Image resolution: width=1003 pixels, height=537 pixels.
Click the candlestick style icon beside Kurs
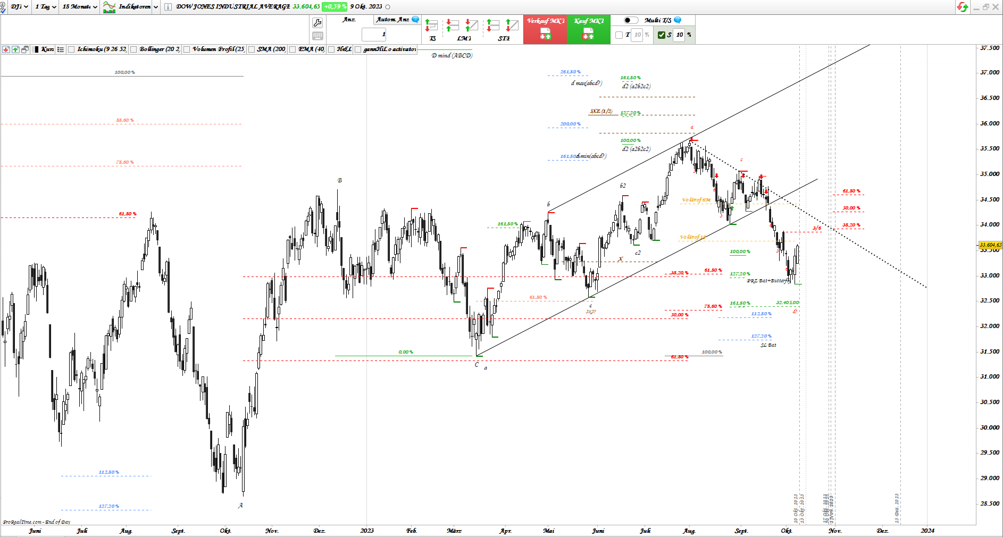click(36, 49)
